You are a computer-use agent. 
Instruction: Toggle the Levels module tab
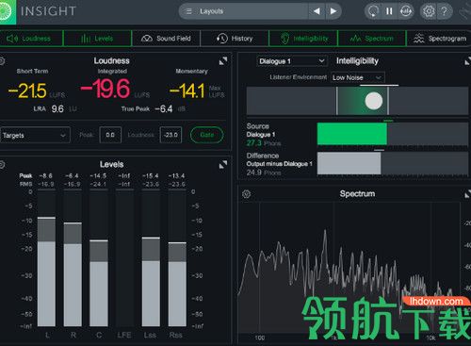pos(97,39)
